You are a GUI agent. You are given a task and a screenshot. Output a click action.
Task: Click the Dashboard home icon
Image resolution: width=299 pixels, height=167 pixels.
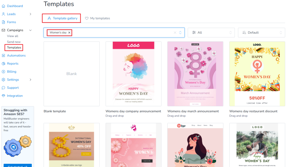point(4,6)
